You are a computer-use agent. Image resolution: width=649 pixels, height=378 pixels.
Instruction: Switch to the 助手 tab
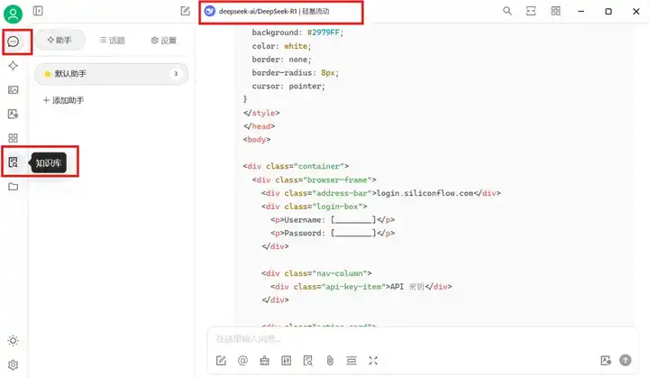click(x=59, y=41)
